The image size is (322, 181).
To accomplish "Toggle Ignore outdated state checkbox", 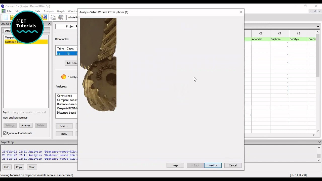I will (x=5, y=133).
